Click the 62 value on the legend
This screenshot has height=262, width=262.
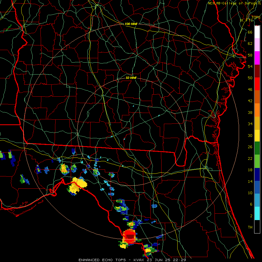coord(250,44)
